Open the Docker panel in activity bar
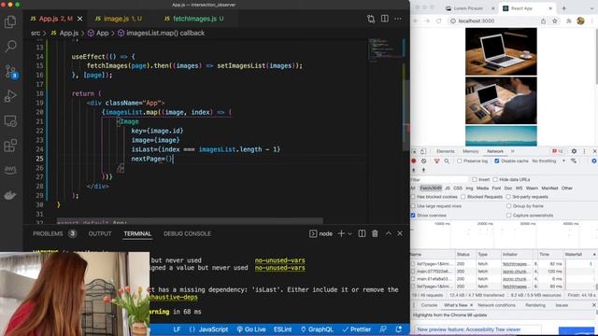The height and width of the screenshot is (336, 598). [10, 195]
